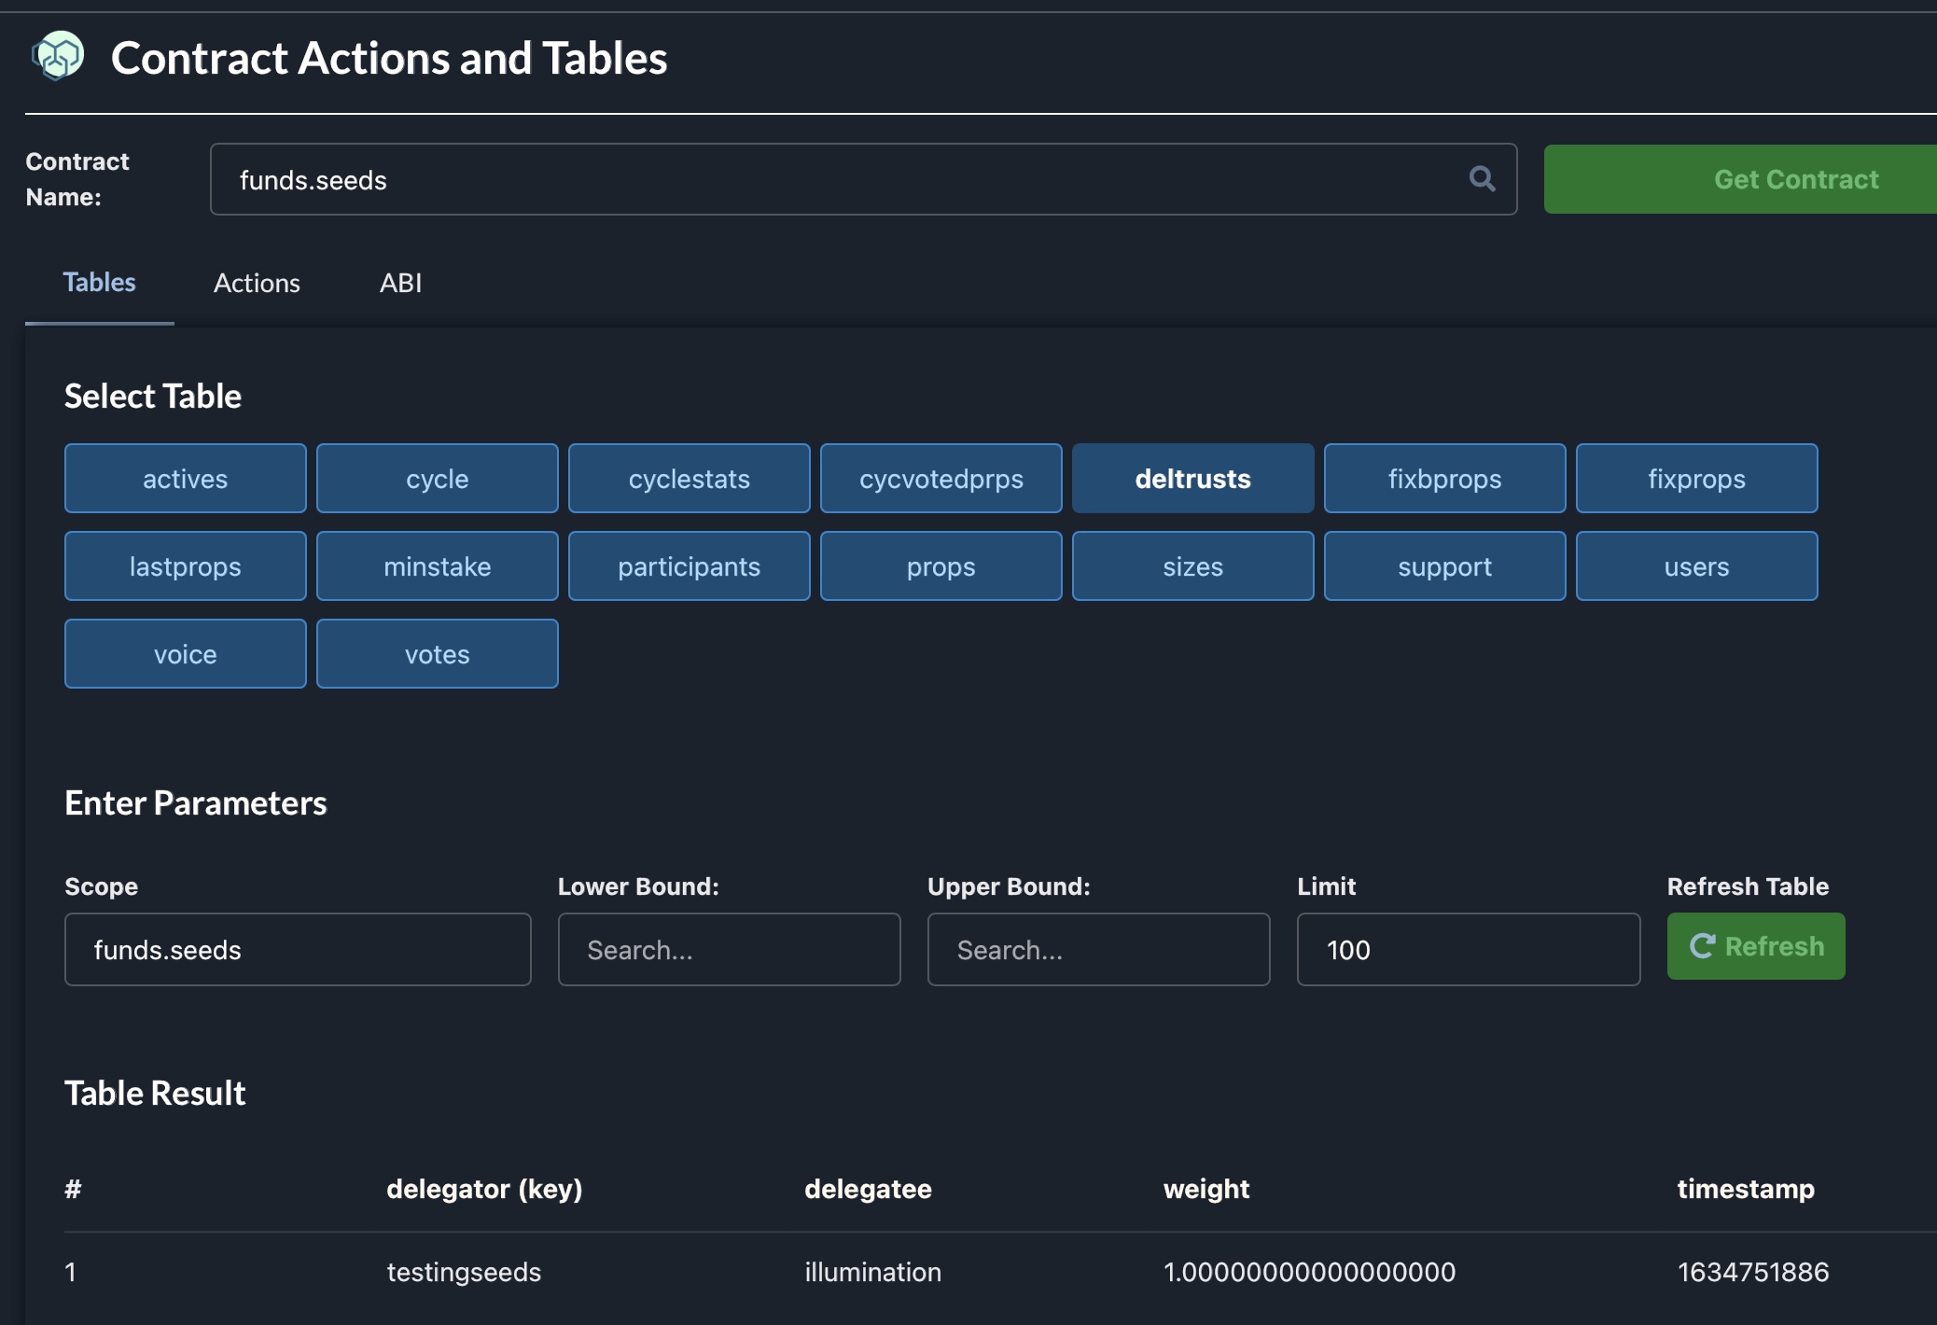Select the participants table
Screen dimensions: 1937x1325
click(x=689, y=565)
